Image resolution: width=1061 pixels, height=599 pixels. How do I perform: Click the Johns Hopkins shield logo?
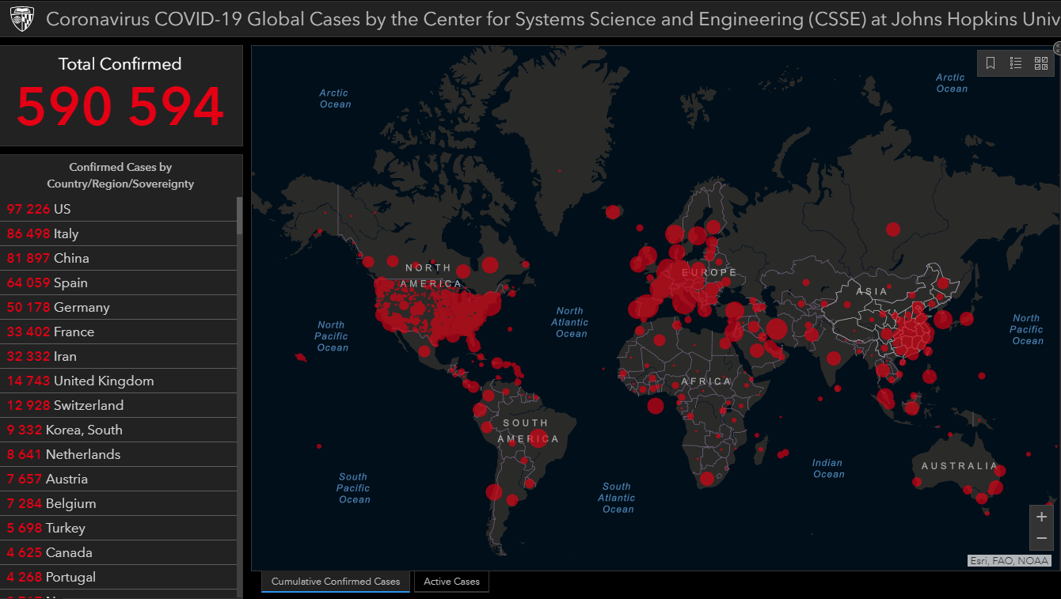point(22,19)
